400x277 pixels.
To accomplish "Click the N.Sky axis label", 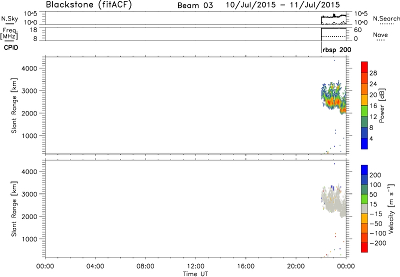I will [9, 18].
